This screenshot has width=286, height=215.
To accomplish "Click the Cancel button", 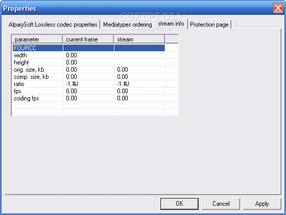I will pyautogui.click(x=221, y=204).
